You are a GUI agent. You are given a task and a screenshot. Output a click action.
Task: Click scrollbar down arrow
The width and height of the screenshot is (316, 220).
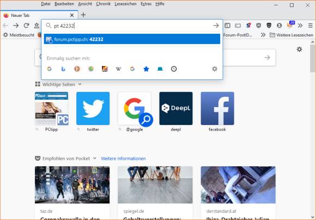(x=313, y=217)
